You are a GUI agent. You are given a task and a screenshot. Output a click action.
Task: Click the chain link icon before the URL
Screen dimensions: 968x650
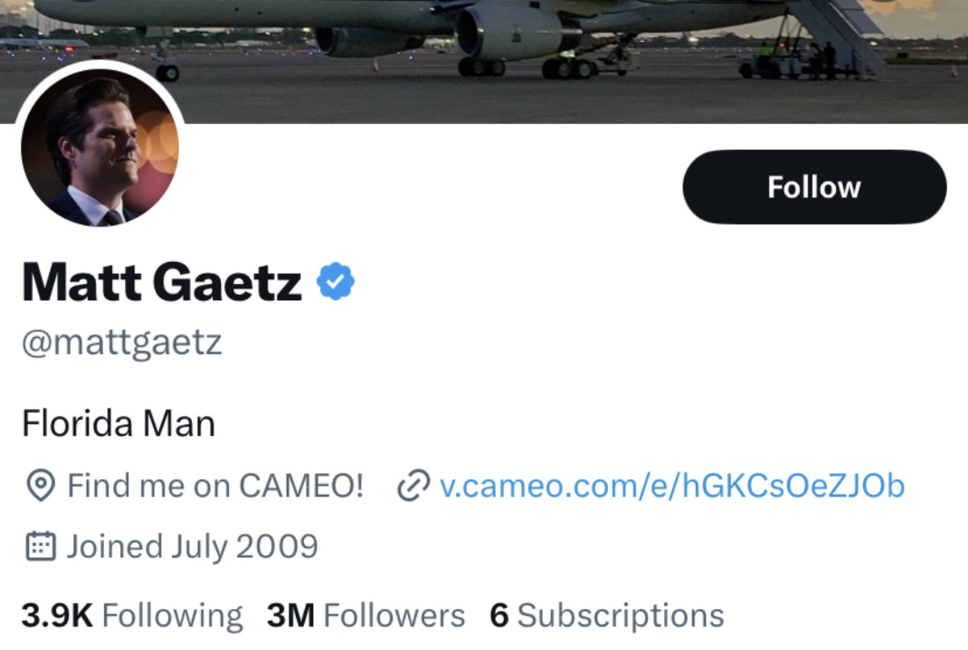click(412, 484)
